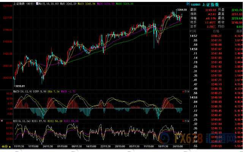Click the 上证指数 name in quote panel
The height and width of the screenshot is (152, 243).
pos(210,5)
